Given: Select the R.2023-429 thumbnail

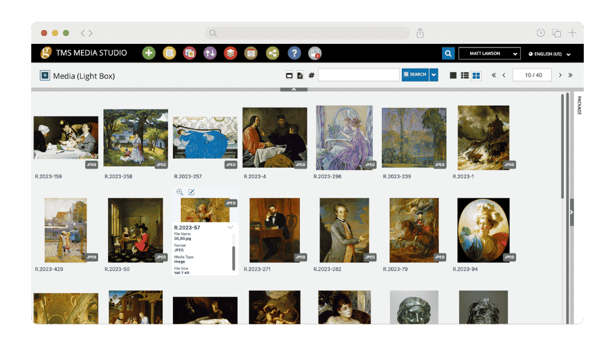Looking at the screenshot, I should pos(65,230).
